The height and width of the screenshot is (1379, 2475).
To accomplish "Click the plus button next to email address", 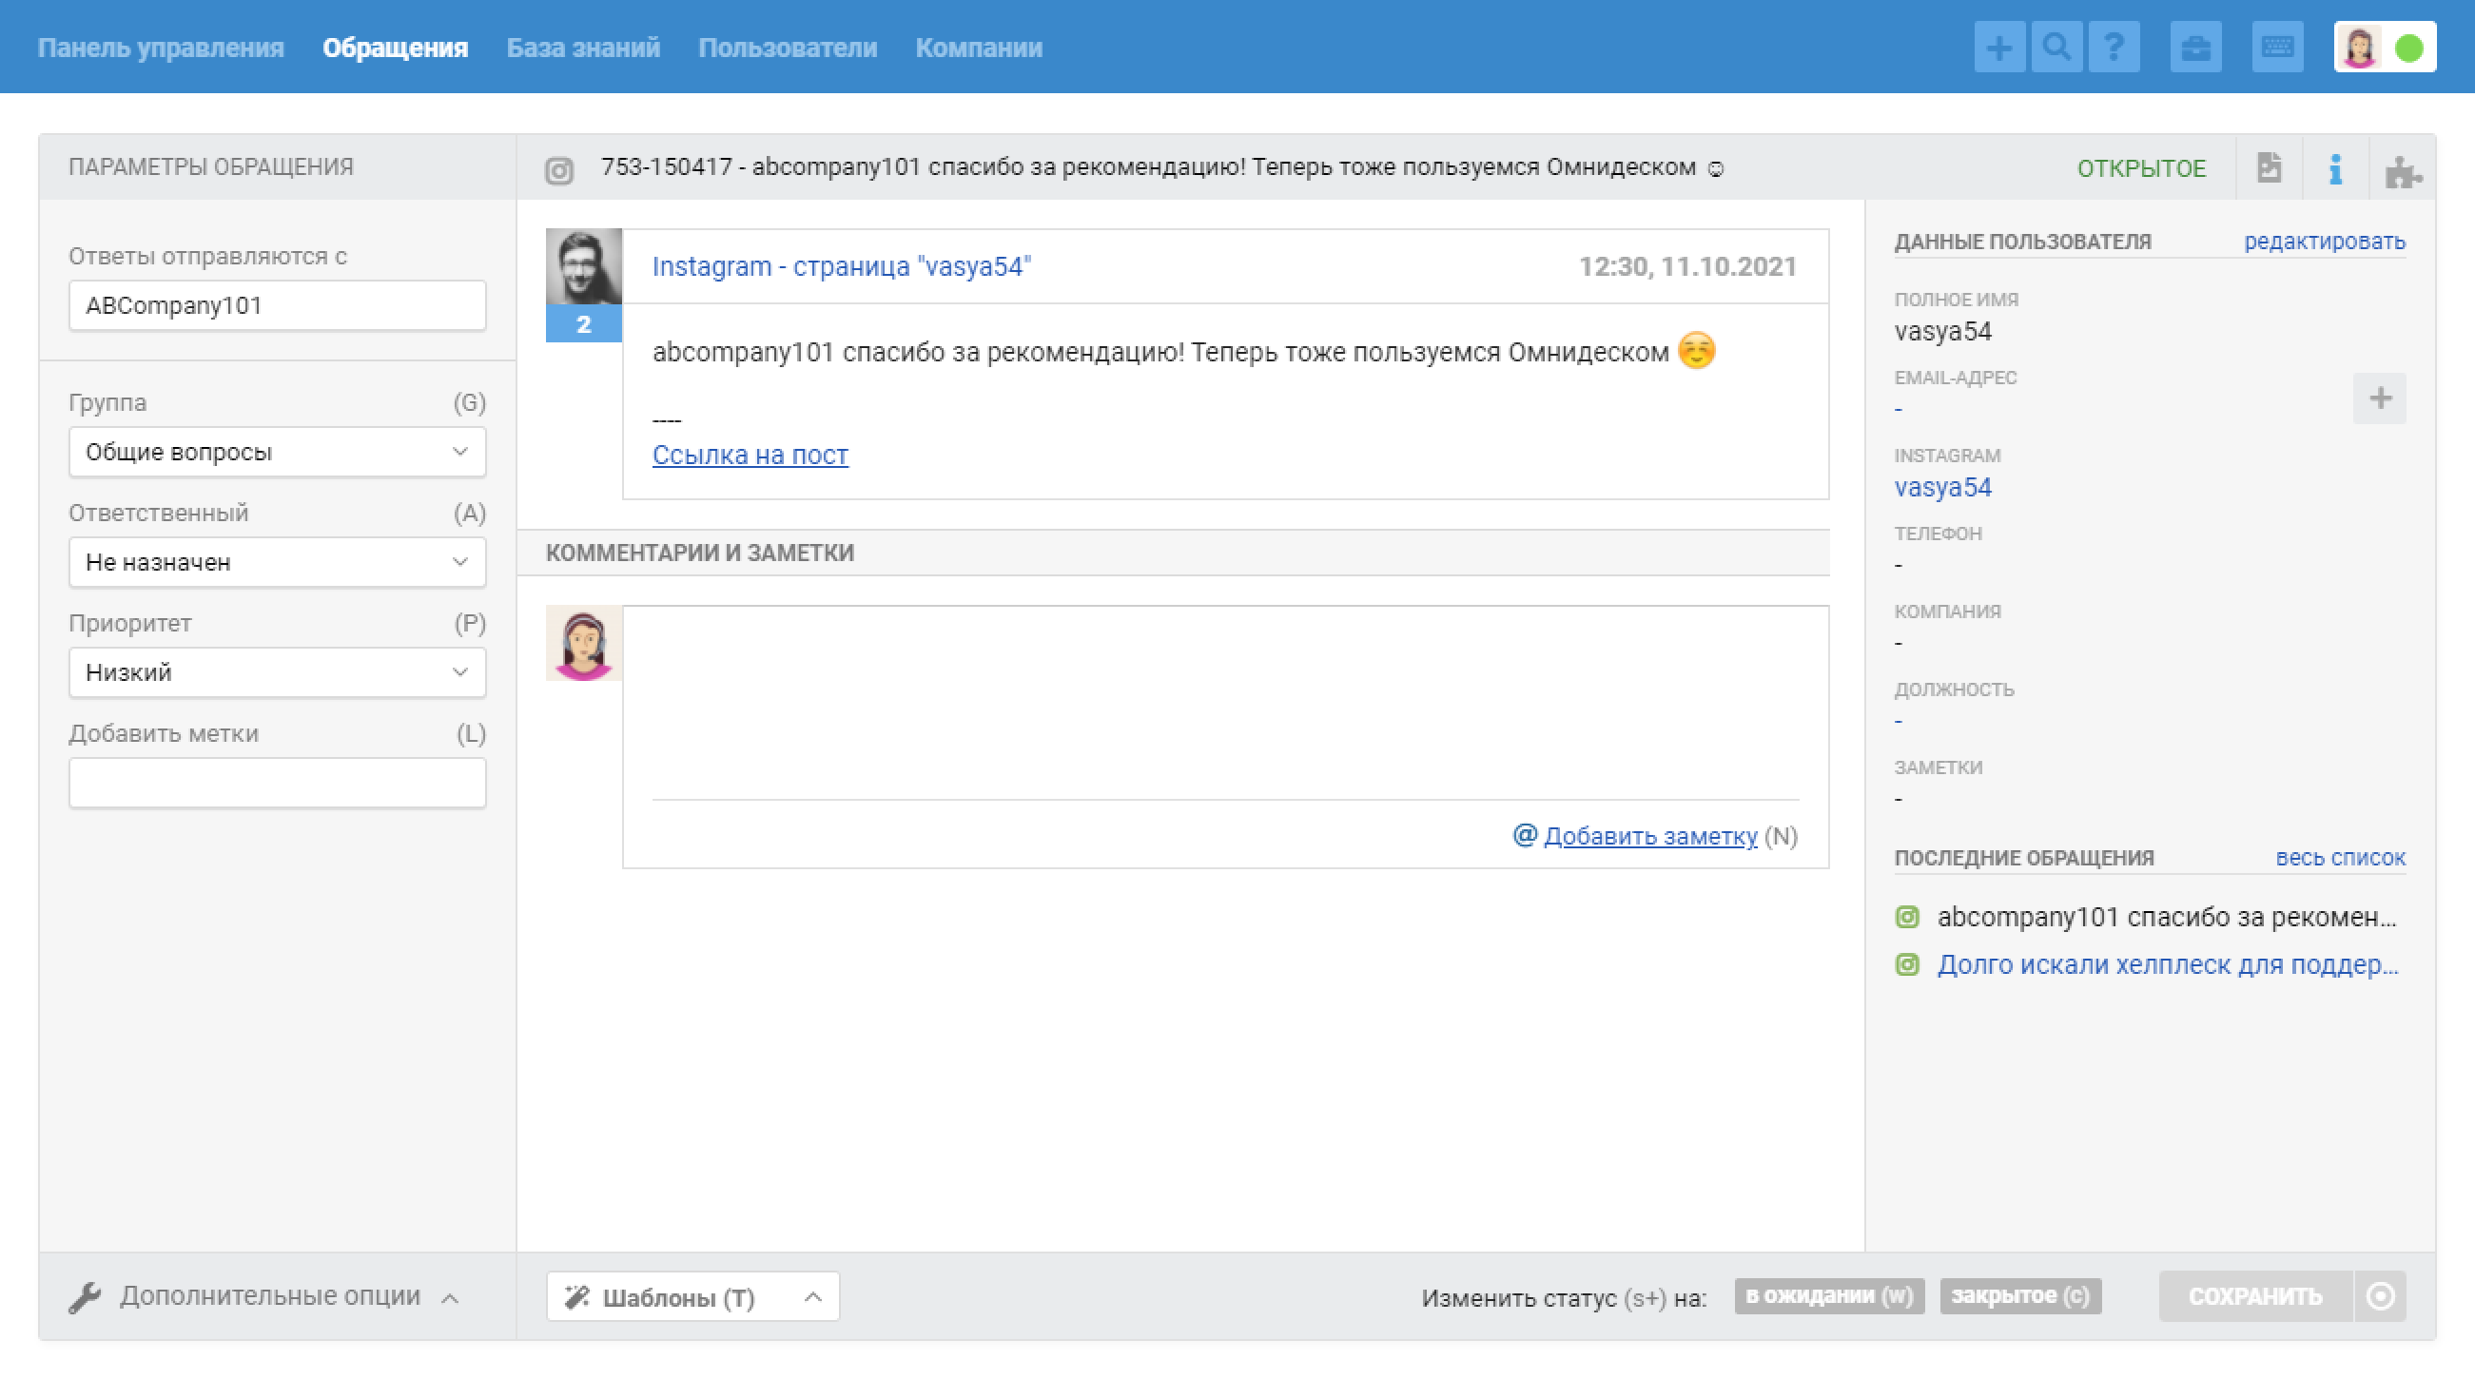I will (2380, 398).
